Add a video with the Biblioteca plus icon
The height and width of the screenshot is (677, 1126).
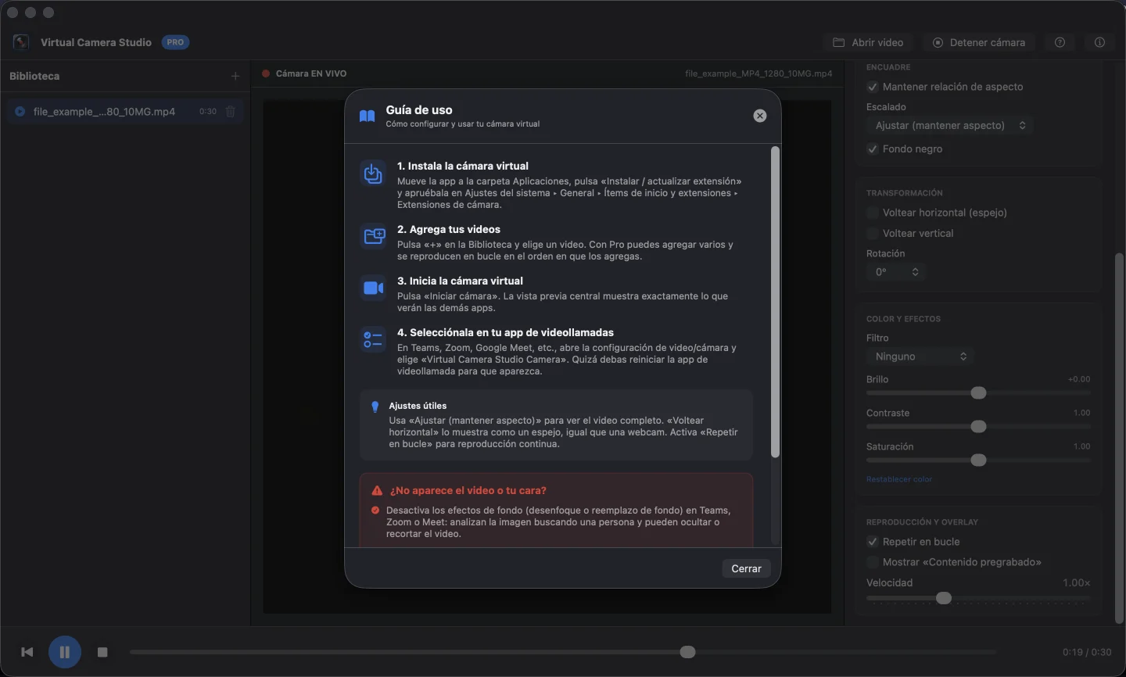click(x=235, y=76)
